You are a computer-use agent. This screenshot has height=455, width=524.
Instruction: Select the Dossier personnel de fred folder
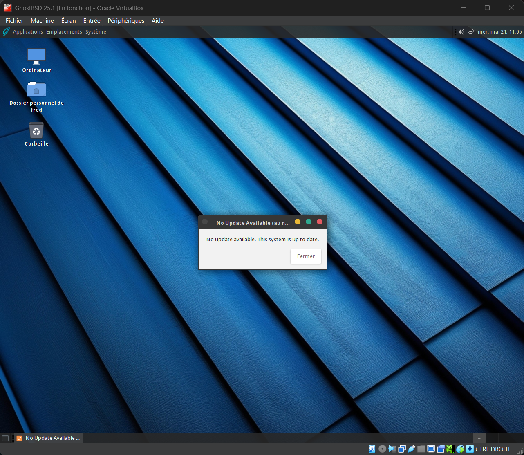tap(36, 97)
